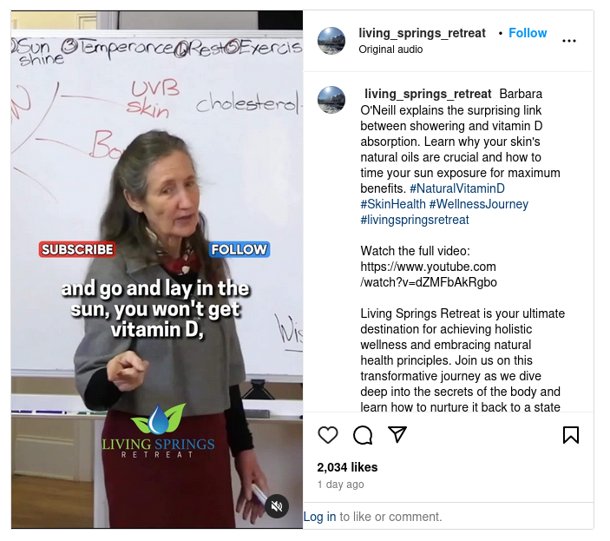Open #WellnessJourney hashtag
This screenshot has width=610, height=541.
(x=478, y=204)
